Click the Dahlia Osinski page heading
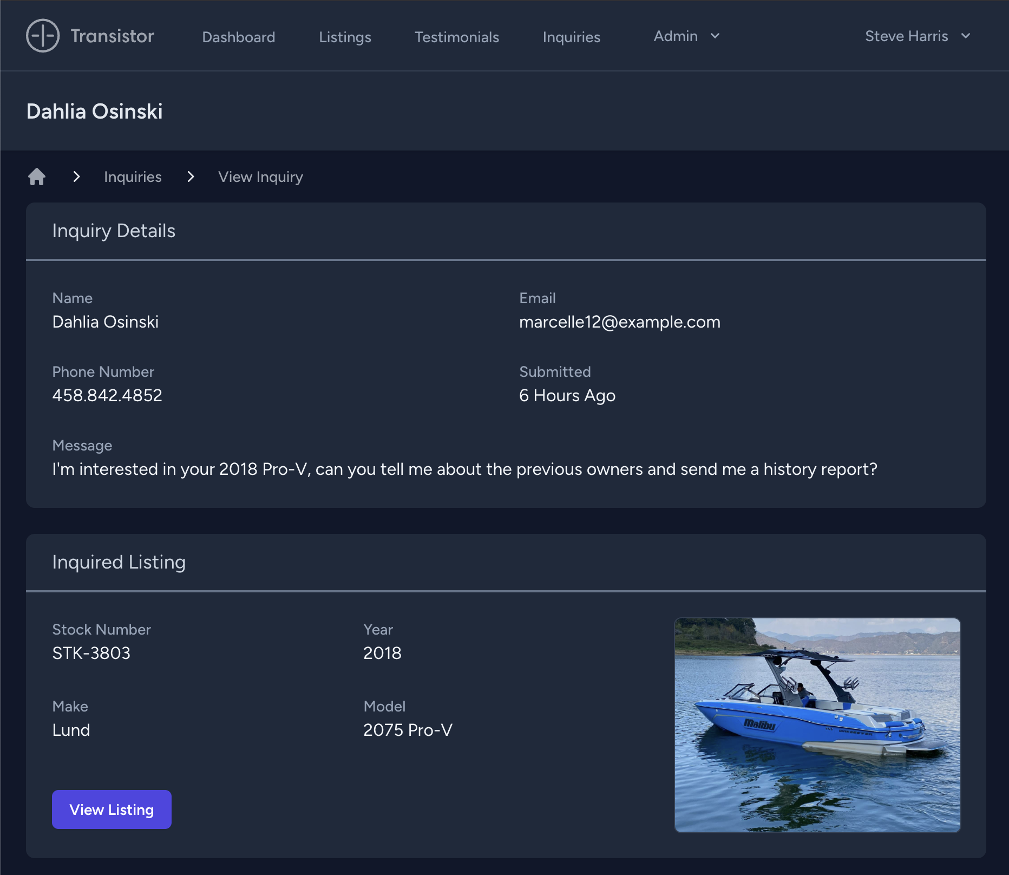Screen dimensions: 1009x875 pyautogui.click(x=95, y=112)
